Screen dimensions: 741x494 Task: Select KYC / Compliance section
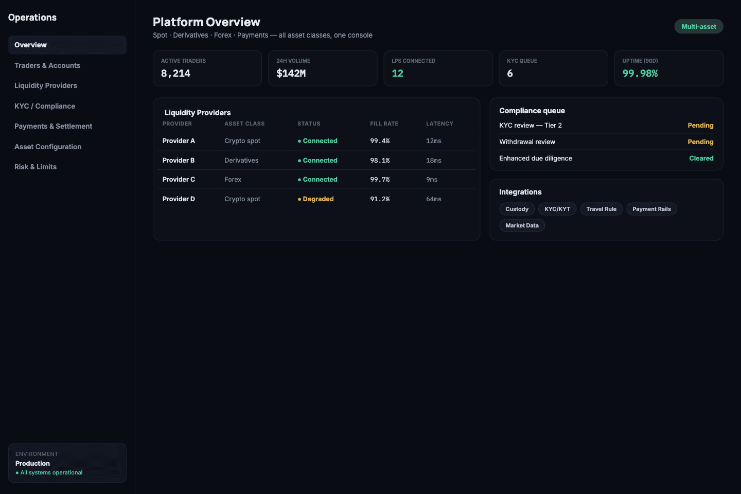click(x=67, y=106)
